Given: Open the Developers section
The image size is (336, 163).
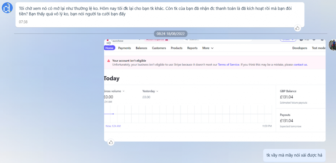Looking at the screenshot, I should tap(300, 48).
